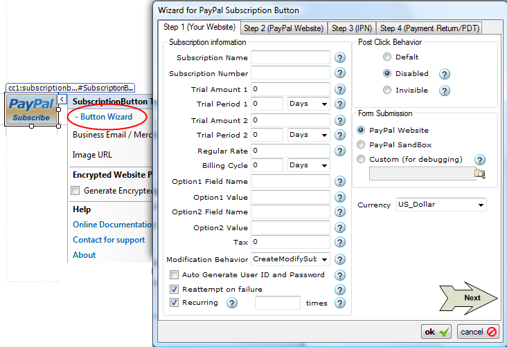Screen dimensions: 507x347
Task: Click the browse folder icon for custom URL
Action: tap(480, 174)
